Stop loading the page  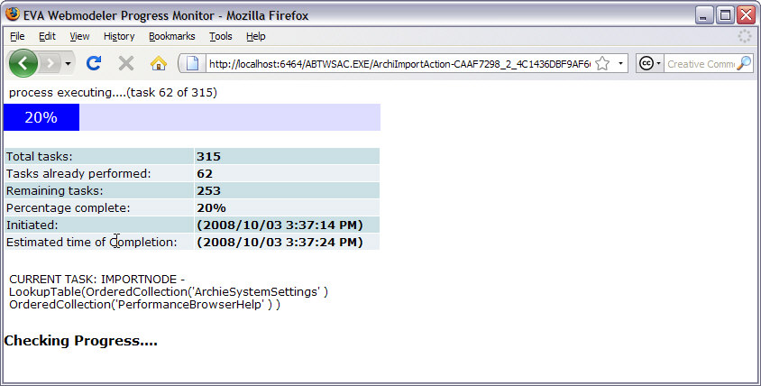[126, 63]
